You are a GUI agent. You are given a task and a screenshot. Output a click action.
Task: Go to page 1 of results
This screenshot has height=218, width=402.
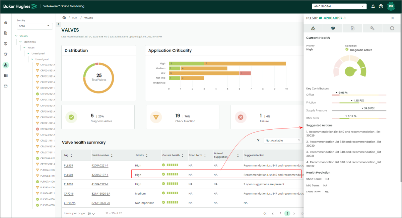[x=280, y=213]
